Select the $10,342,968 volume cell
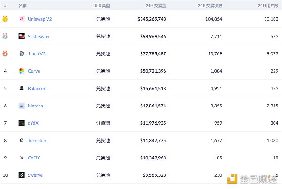Viewport: 282px width, 189px height. pyautogui.click(x=153, y=158)
